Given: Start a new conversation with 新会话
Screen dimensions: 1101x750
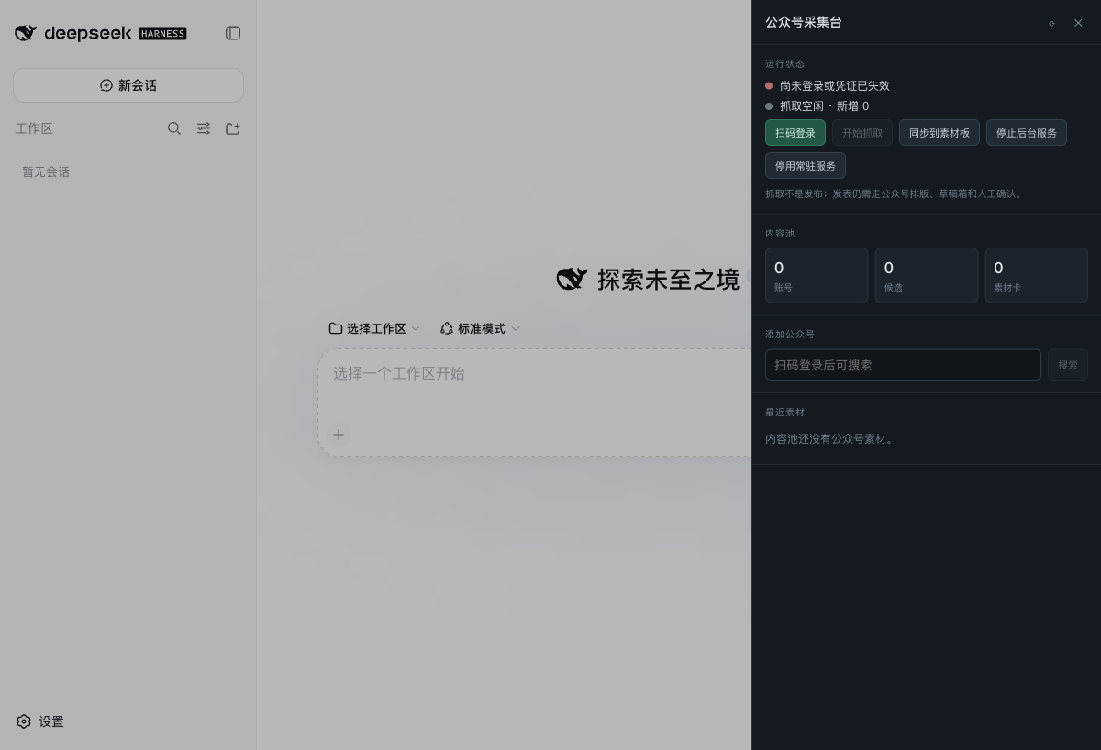Looking at the screenshot, I should pyautogui.click(x=128, y=85).
